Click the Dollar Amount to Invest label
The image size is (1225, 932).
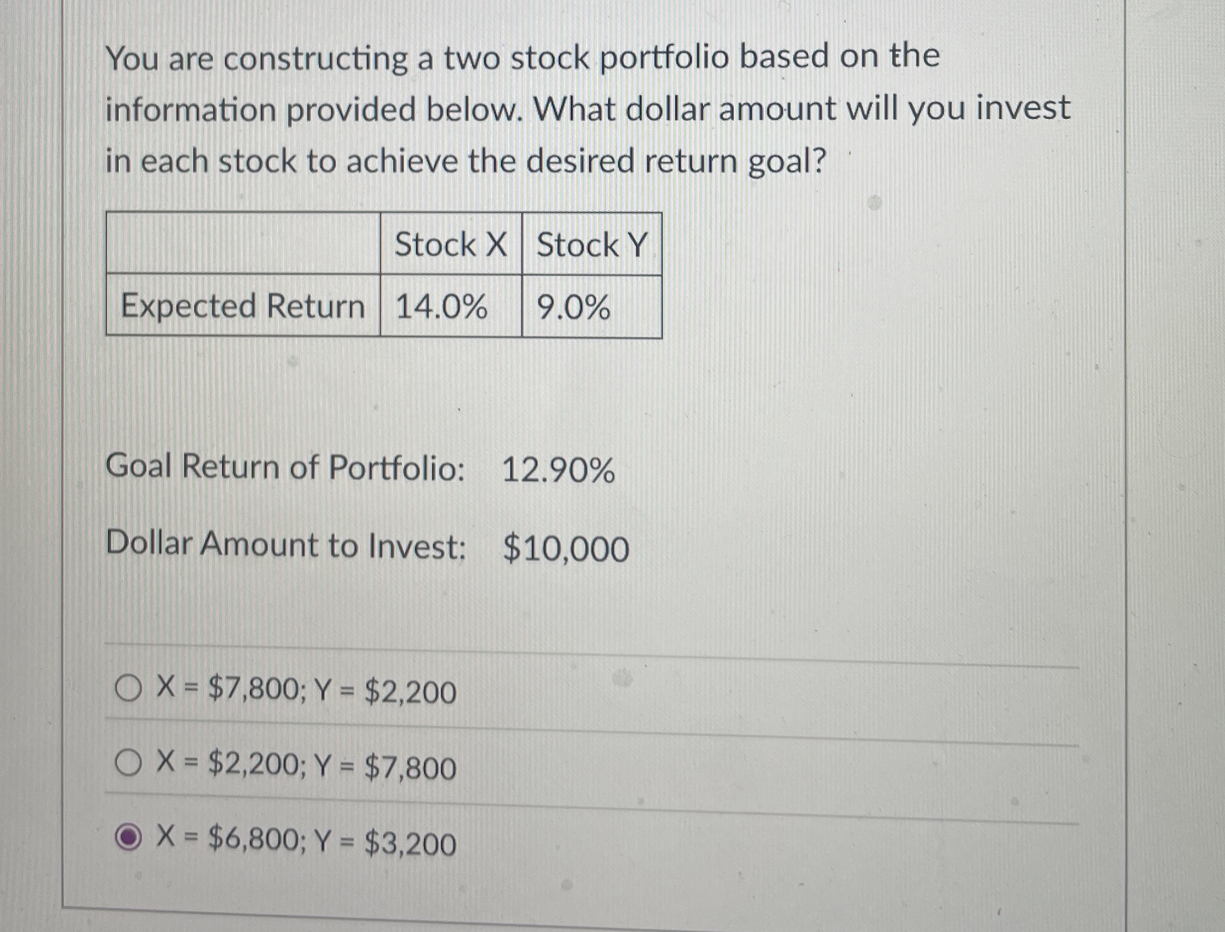pyautogui.click(x=286, y=548)
